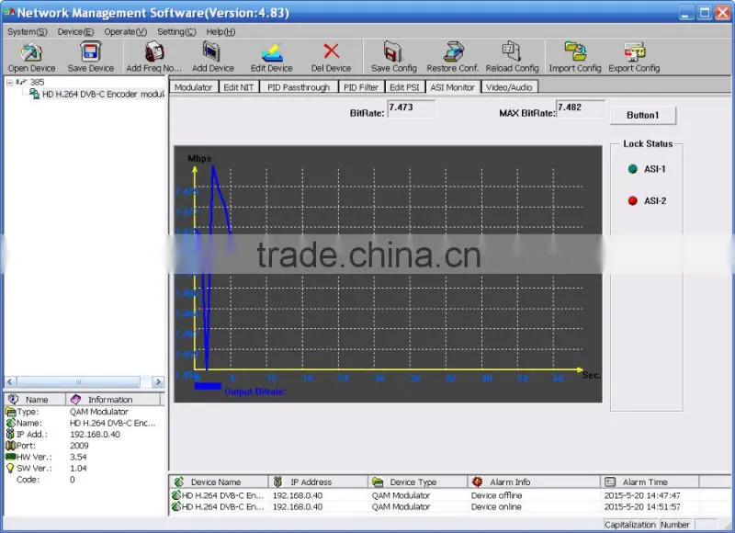
Task: Click the tree horizontal scrollbar thumb
Action: (x=78, y=381)
